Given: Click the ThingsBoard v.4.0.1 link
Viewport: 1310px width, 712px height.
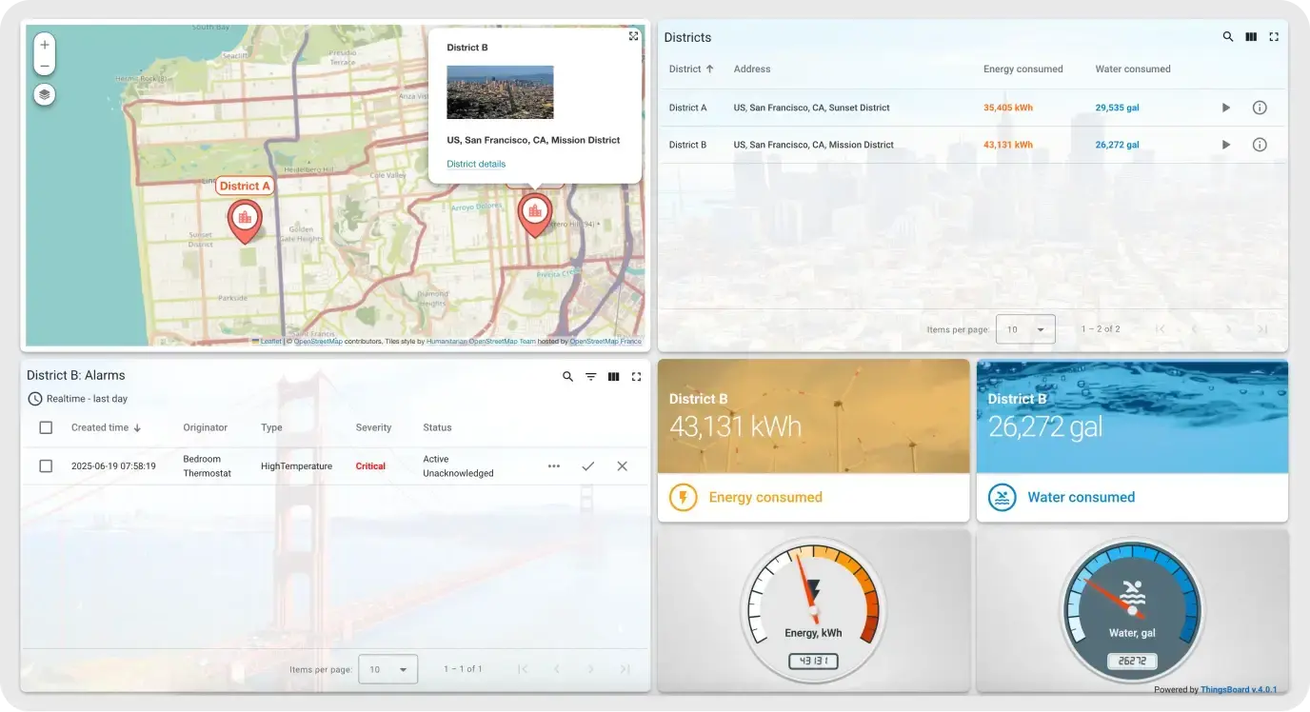Looking at the screenshot, I should 1239,690.
